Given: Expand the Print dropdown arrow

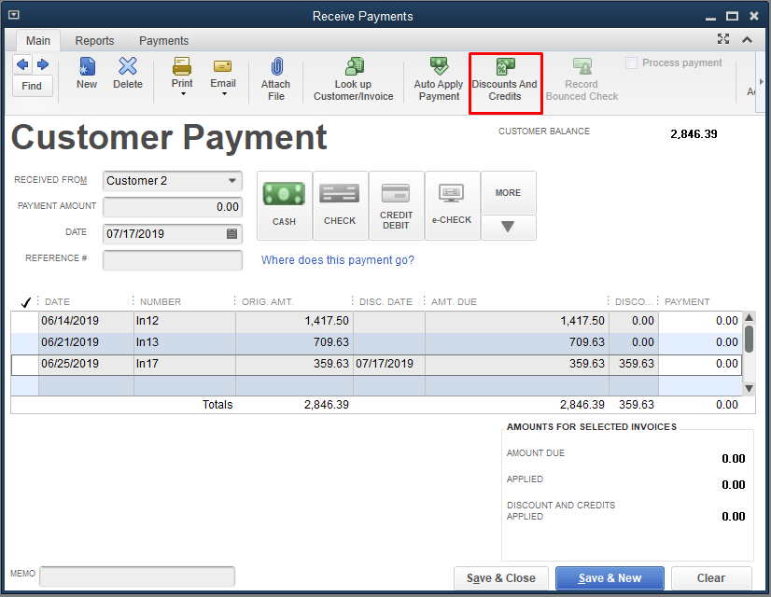Looking at the screenshot, I should (183, 94).
